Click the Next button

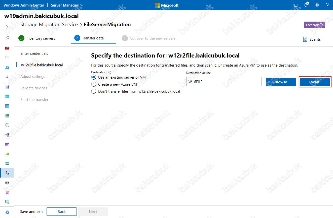[x=93, y=212]
